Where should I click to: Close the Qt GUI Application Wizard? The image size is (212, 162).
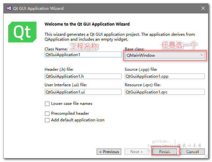click(x=203, y=8)
